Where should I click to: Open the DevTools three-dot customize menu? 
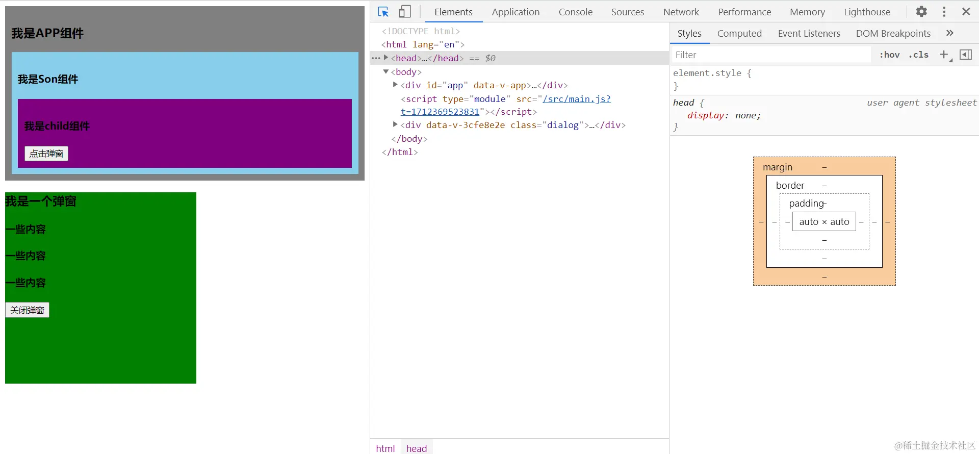[944, 12]
